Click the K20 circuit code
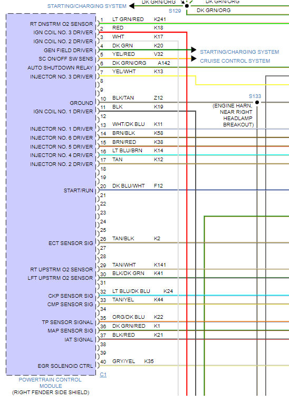 [x=158, y=45]
